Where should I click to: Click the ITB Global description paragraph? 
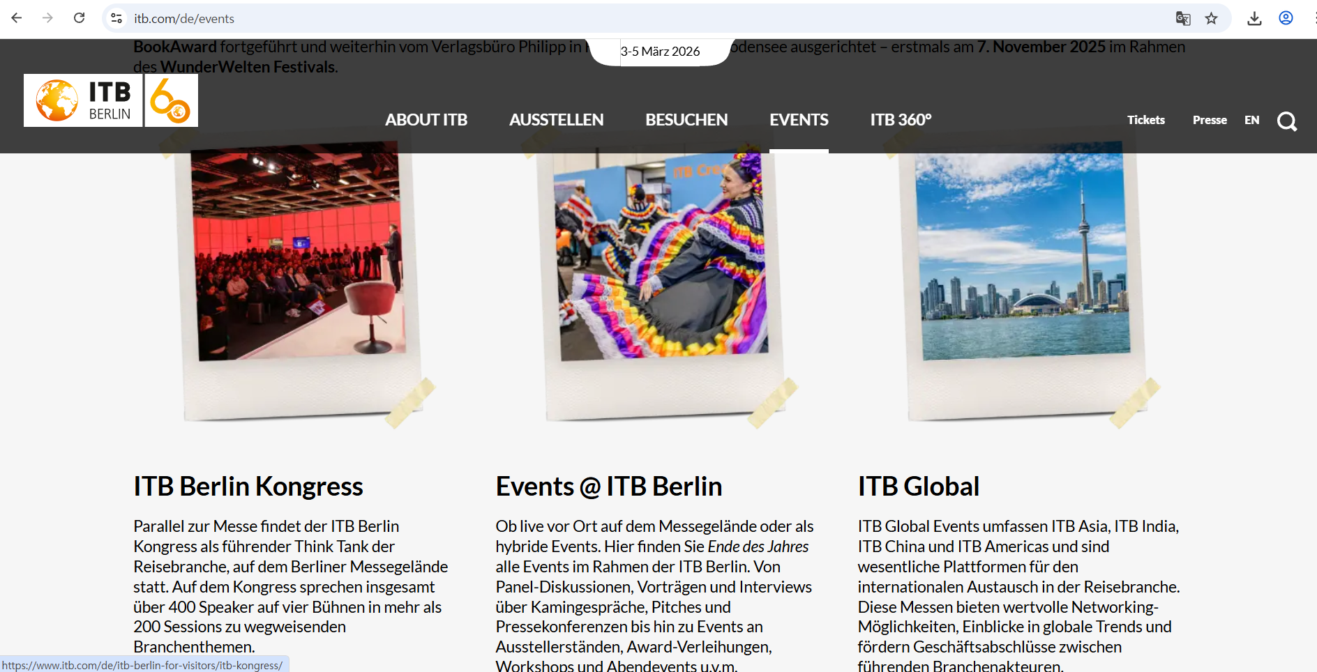coord(1018,595)
